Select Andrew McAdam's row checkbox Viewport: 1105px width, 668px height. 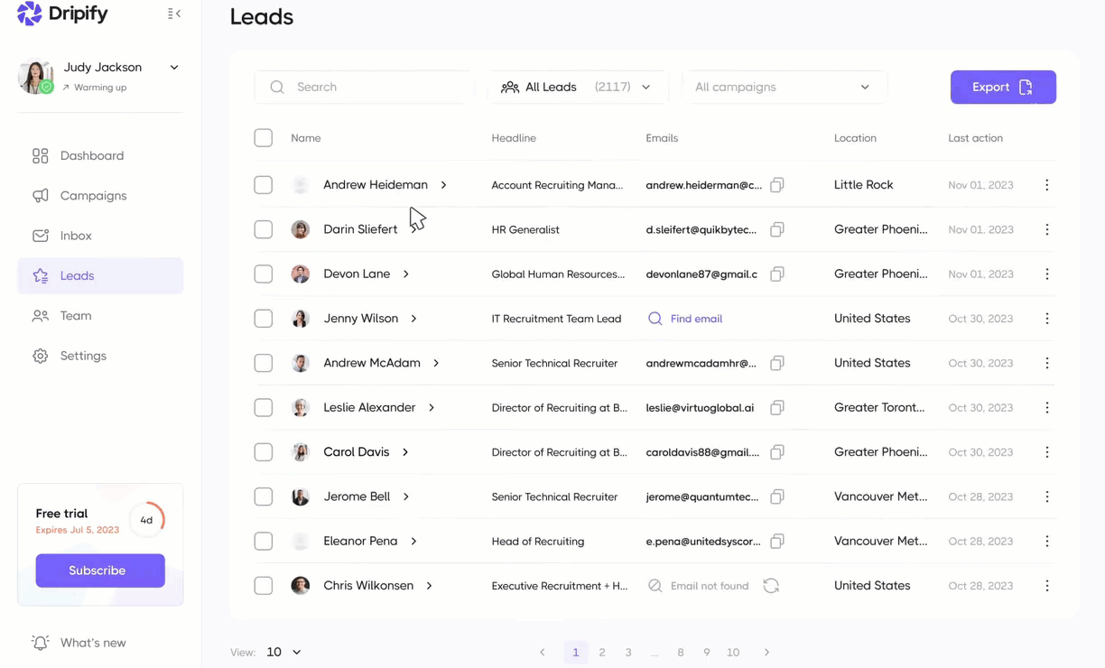(264, 363)
